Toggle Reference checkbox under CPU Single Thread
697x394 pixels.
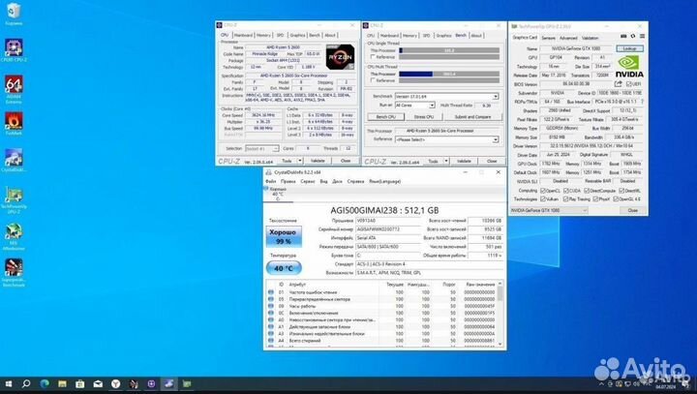pyautogui.click(x=373, y=57)
